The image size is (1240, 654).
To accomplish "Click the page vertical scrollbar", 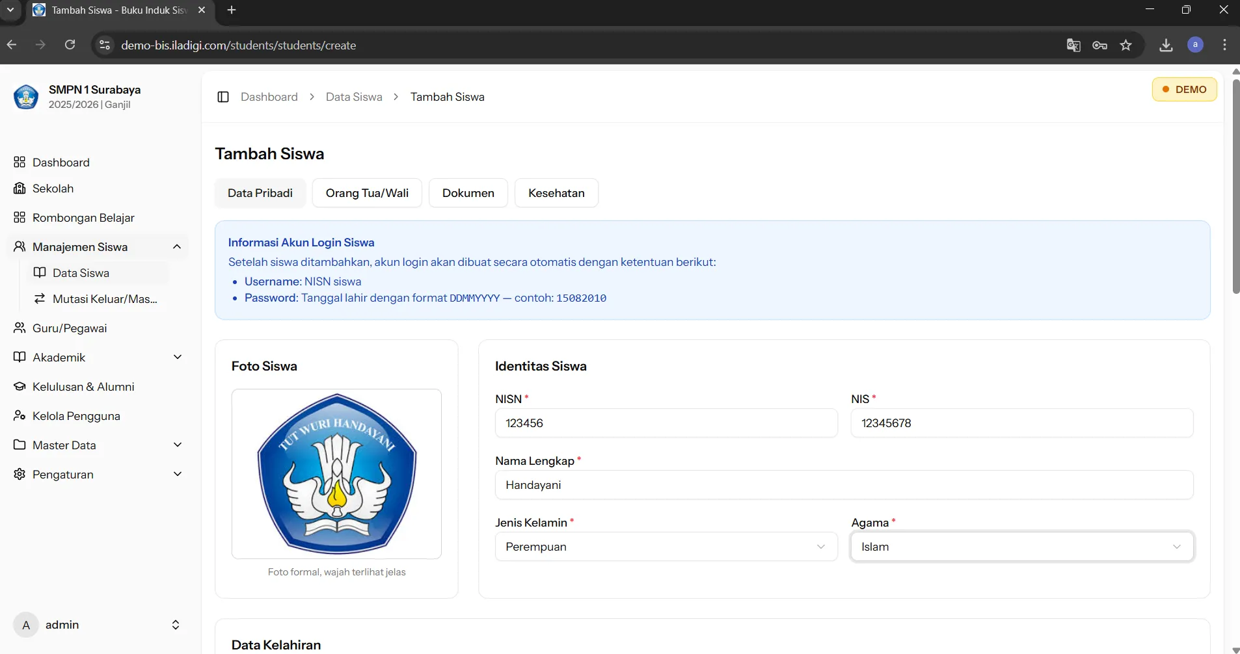I will pos(1235,185).
